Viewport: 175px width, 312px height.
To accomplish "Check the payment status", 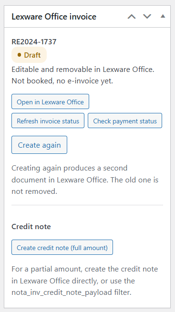I will pyautogui.click(x=125, y=121).
